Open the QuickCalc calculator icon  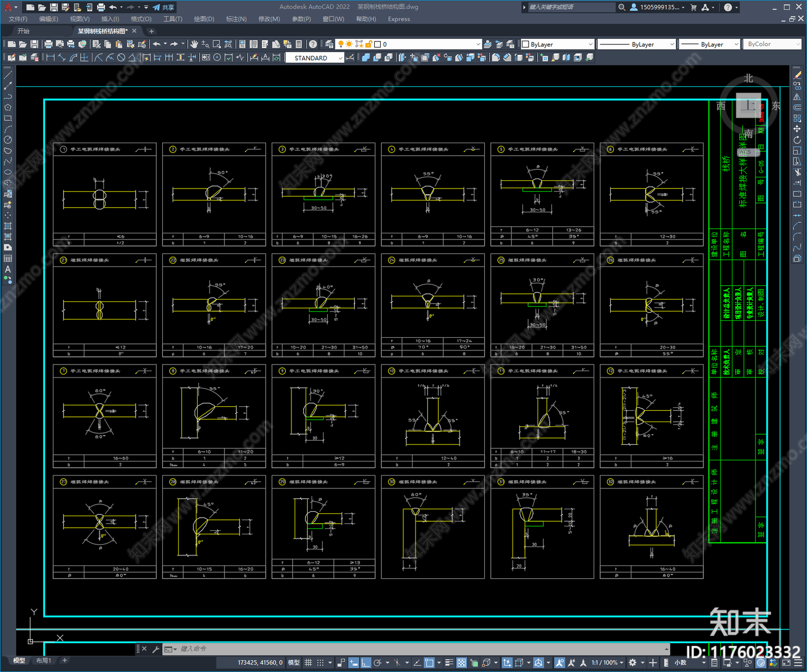299,44
